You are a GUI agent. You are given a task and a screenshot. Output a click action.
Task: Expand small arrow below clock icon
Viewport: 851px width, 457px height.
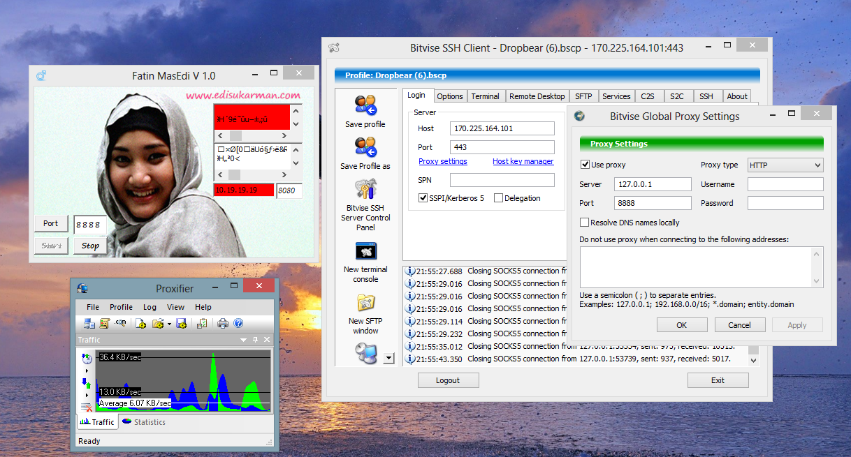pyautogui.click(x=87, y=370)
